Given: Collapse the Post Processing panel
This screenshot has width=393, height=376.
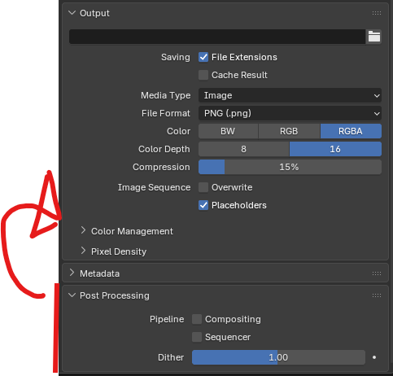Looking at the screenshot, I should click(x=72, y=295).
